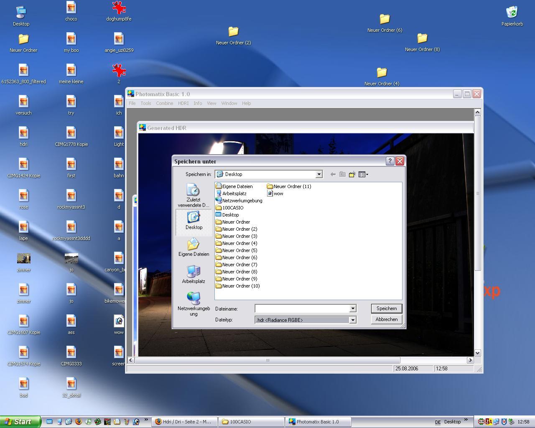This screenshot has width=535, height=428.
Task: Expand the Dateiname history dropdown arrow
Action: point(353,308)
